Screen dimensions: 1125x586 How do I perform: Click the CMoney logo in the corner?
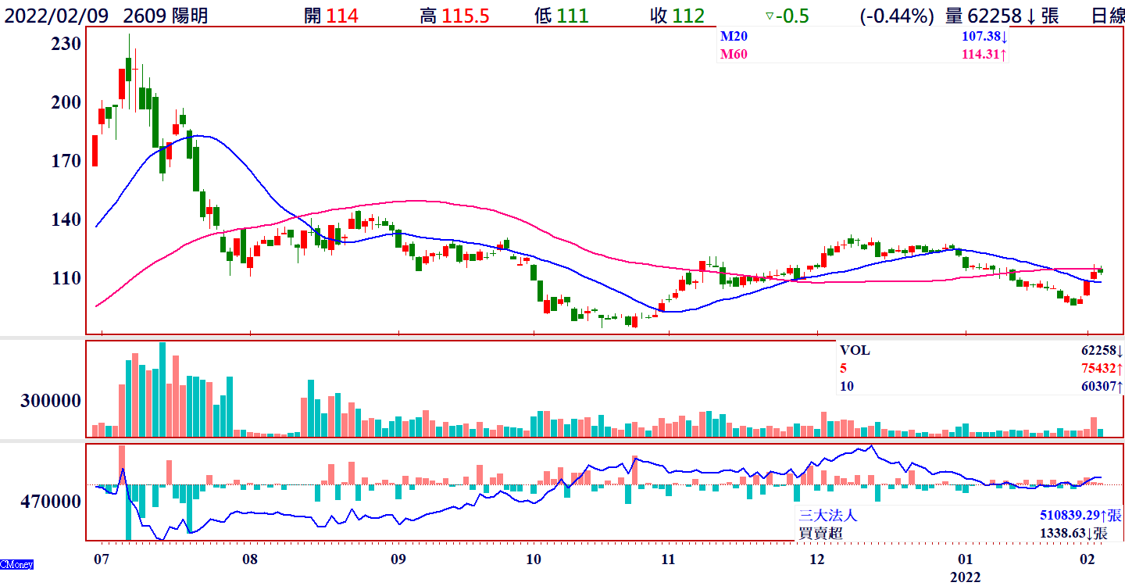click(x=16, y=564)
